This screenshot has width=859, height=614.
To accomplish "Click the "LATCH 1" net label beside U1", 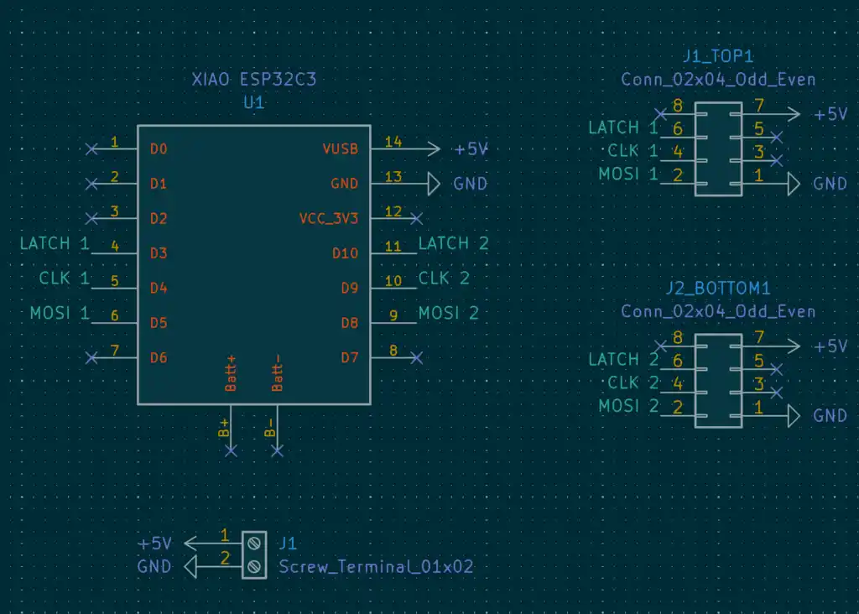I will [x=55, y=243].
